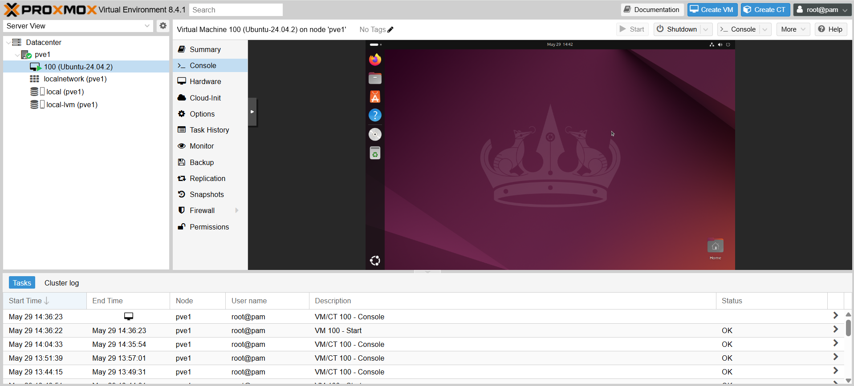Click the Proxmox logo
854x386 pixels.
coord(50,10)
